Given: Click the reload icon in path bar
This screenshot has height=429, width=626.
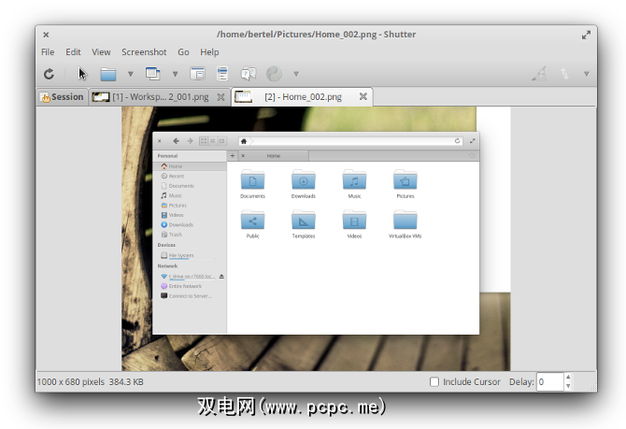Looking at the screenshot, I should (x=457, y=141).
